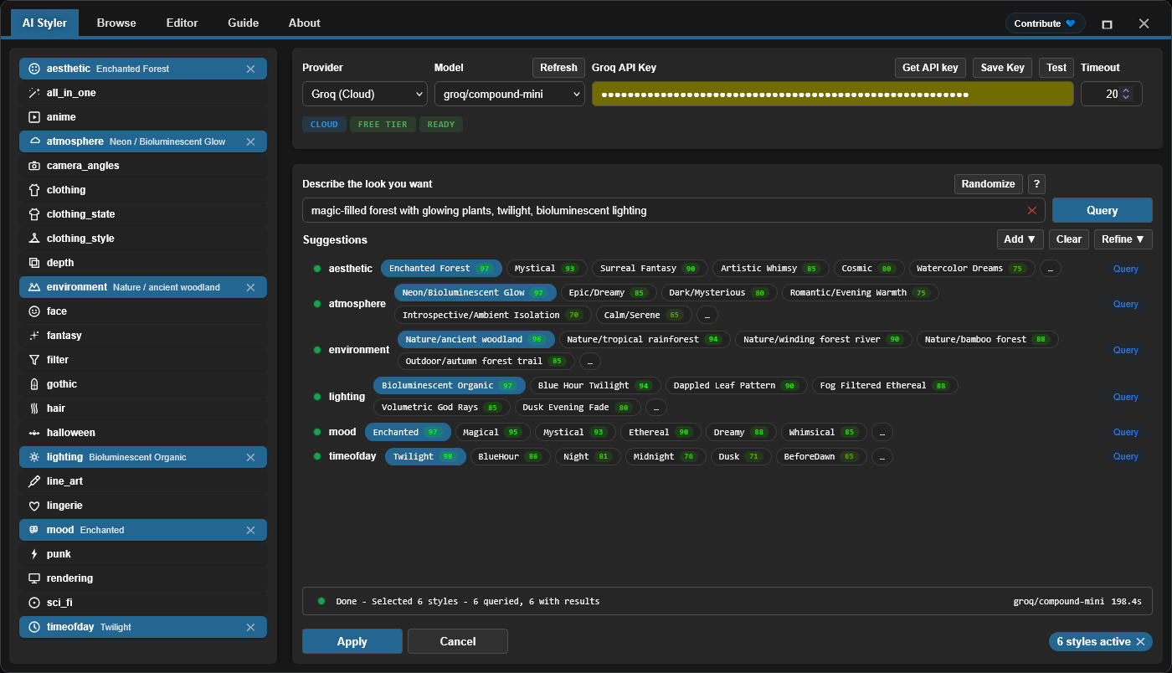Open the Provider dropdown Groq (Cloud)

pyautogui.click(x=364, y=94)
